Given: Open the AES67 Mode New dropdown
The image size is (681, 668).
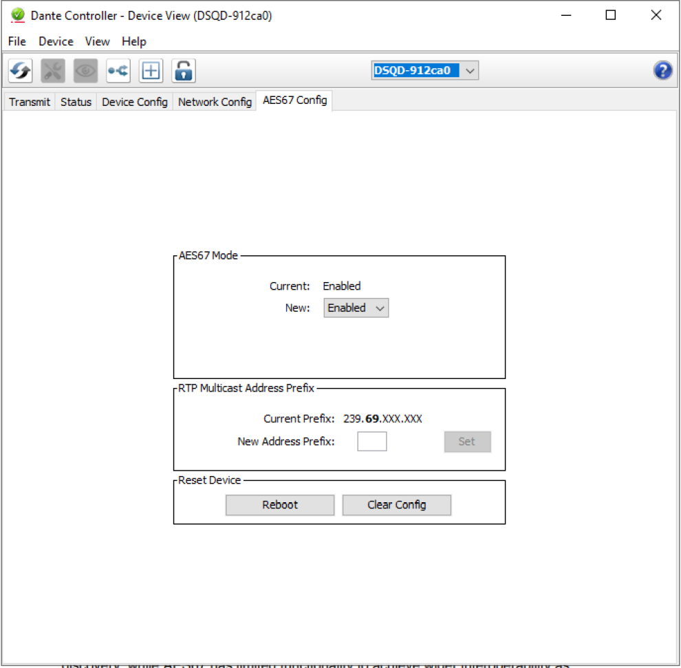Looking at the screenshot, I should pyautogui.click(x=356, y=308).
